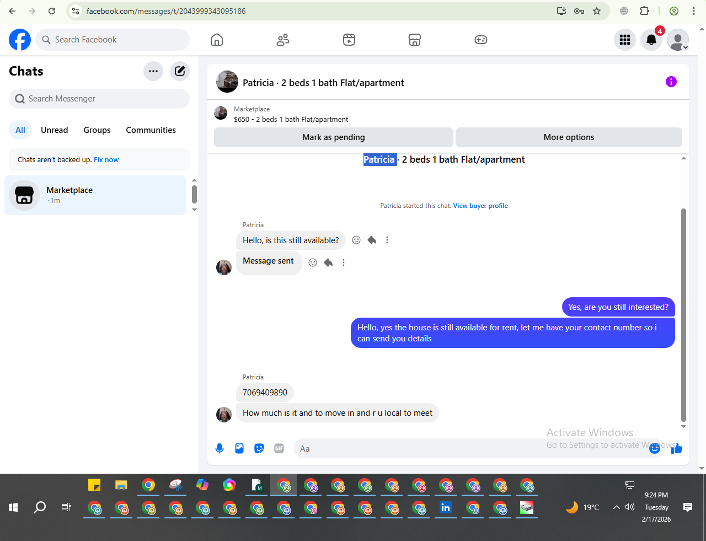
Task: Open Video (Watch) icon in top navigation
Action: pyautogui.click(x=349, y=40)
